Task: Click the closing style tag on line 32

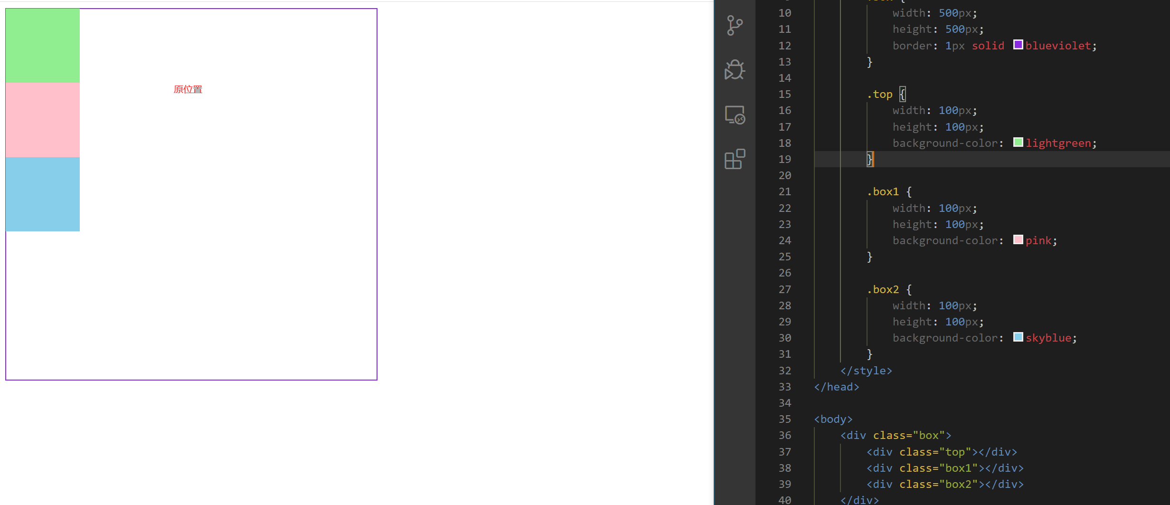Action: click(866, 371)
